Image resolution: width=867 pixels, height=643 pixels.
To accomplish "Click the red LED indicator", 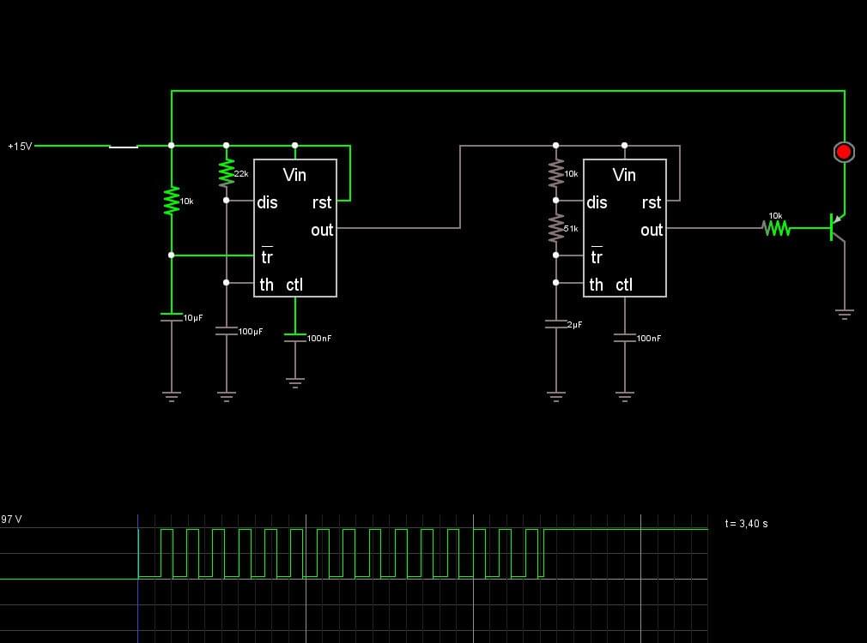I will [844, 152].
